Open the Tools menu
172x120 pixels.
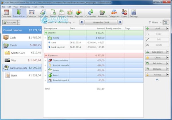35,7
